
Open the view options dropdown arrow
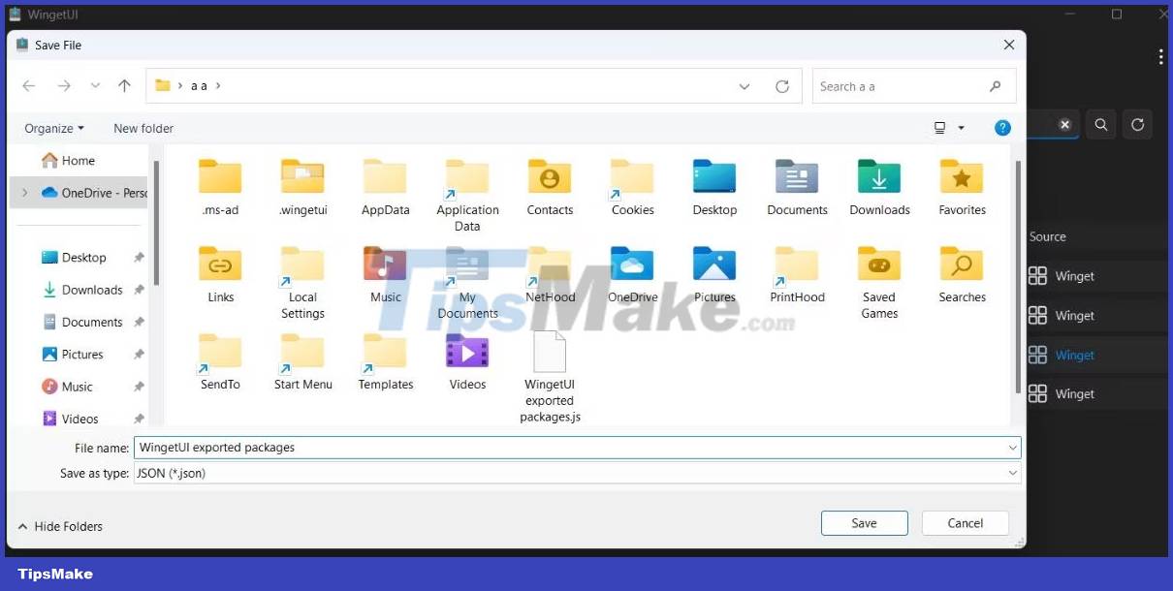click(961, 127)
